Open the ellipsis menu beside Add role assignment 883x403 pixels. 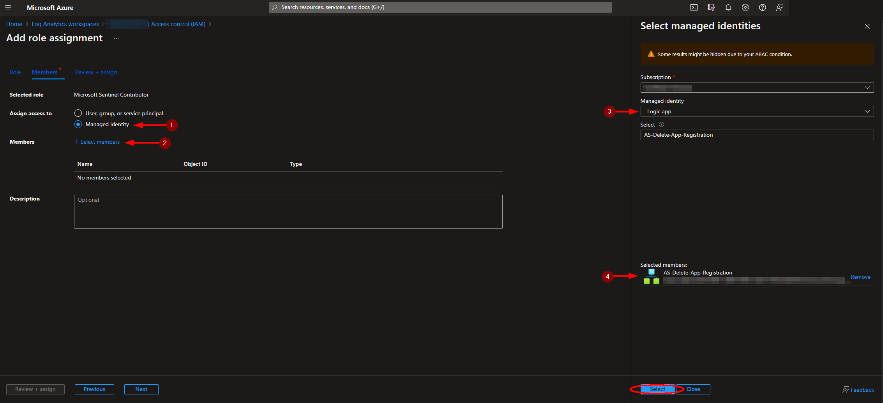tap(116, 38)
